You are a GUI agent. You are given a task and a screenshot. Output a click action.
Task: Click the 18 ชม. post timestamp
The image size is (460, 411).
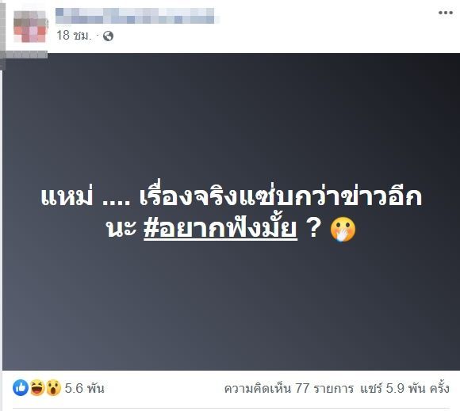click(74, 36)
